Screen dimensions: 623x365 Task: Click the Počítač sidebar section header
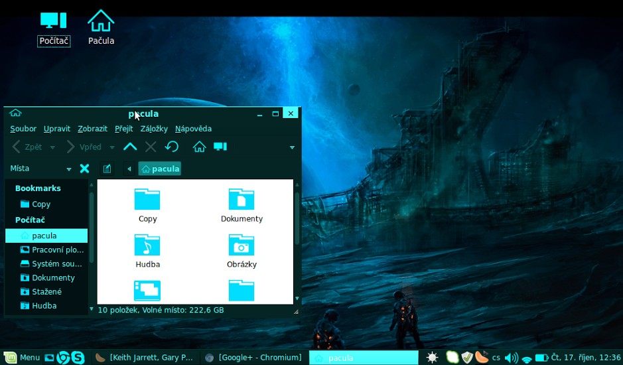tap(30, 220)
